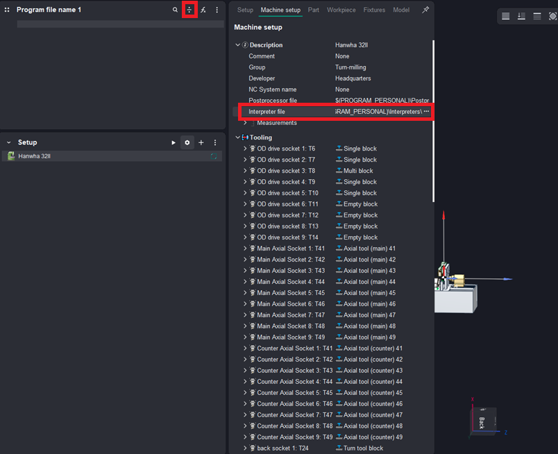Expand OD drive socket 3: T8
The width and height of the screenshot is (558, 454).
coord(245,171)
